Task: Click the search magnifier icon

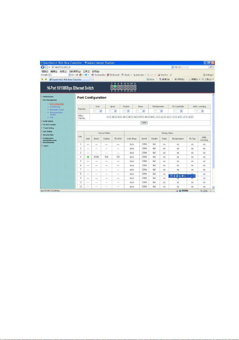Action: tap(211, 67)
